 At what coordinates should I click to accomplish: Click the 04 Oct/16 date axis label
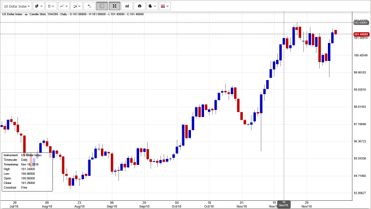(177, 205)
